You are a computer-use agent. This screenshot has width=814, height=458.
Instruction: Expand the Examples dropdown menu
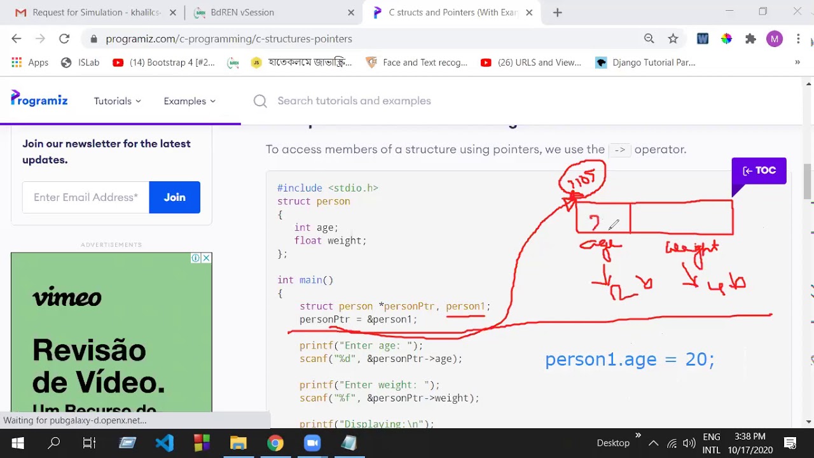(190, 101)
